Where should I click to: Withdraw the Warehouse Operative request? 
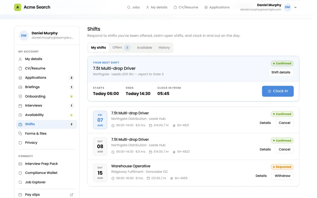pos(282,176)
